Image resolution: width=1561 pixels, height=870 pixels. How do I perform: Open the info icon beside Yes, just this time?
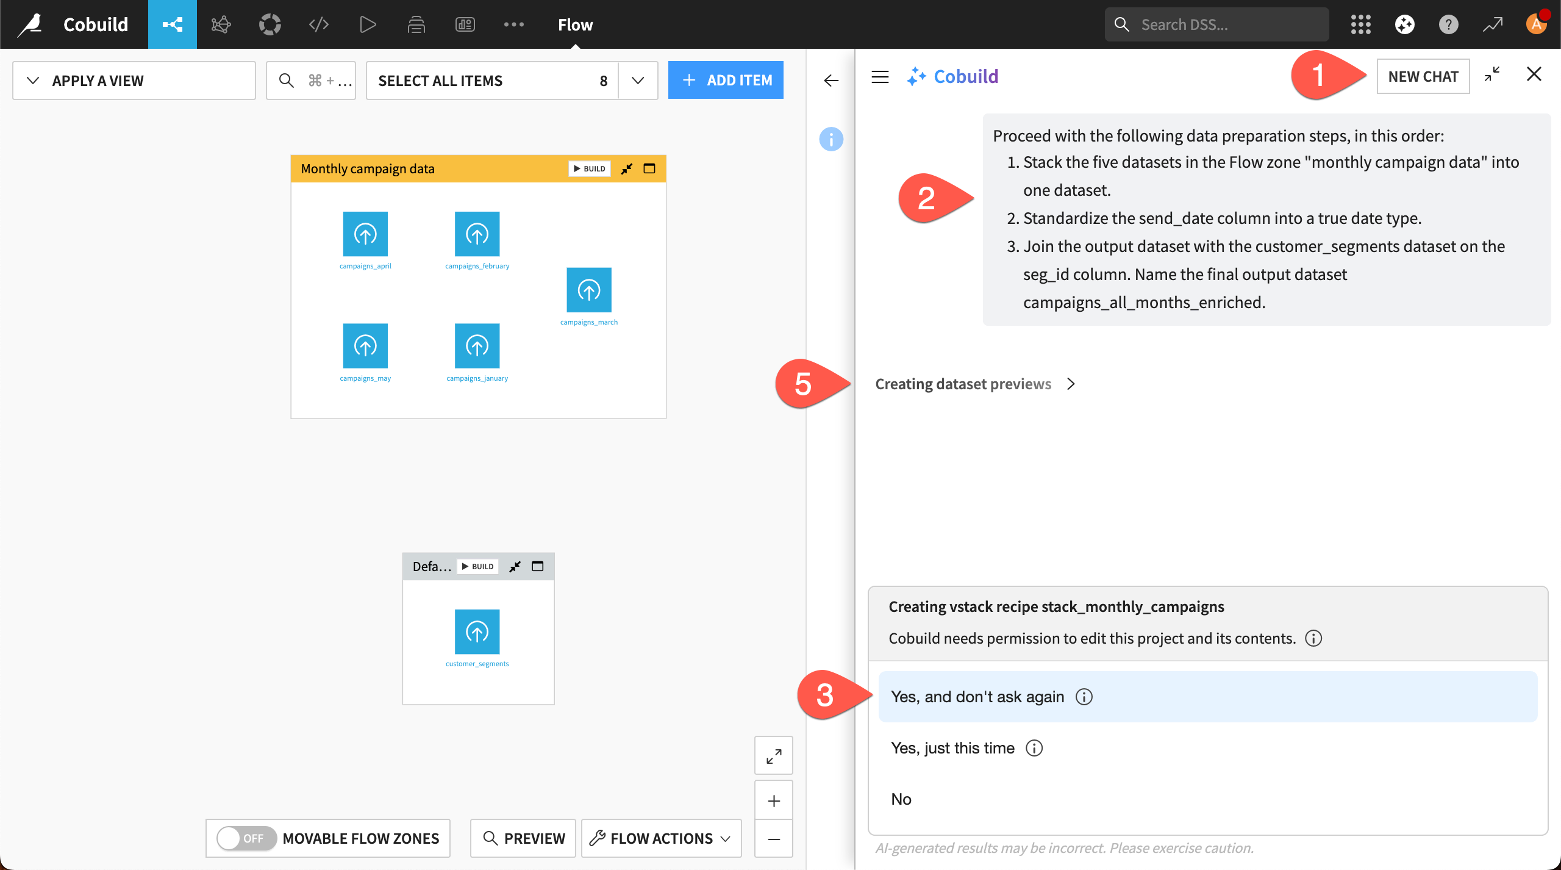(1034, 748)
